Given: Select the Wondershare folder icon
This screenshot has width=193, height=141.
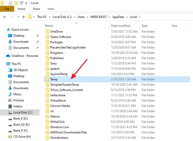Looking at the screenshot, I should pyautogui.click(x=47, y=137).
